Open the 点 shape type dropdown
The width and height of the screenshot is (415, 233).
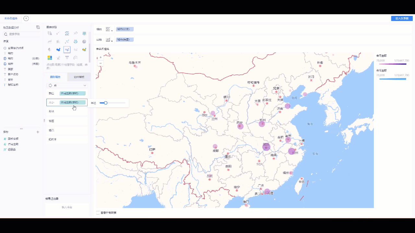tap(67, 85)
